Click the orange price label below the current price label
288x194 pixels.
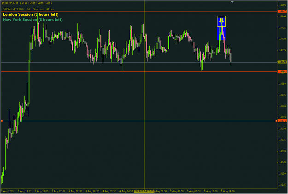[x=282, y=71]
